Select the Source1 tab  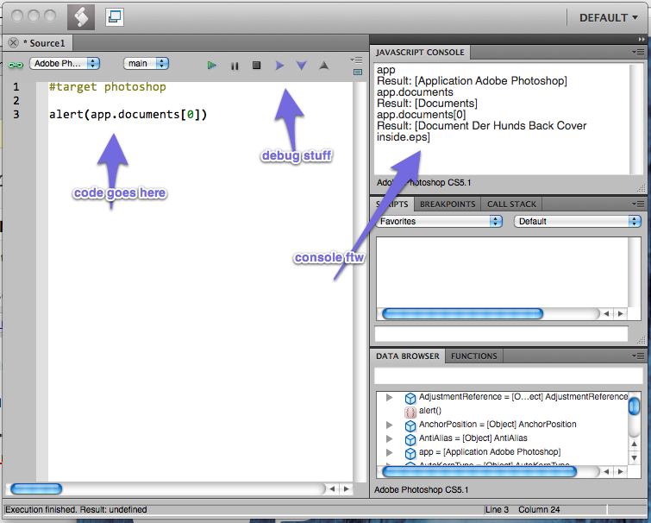(x=44, y=43)
